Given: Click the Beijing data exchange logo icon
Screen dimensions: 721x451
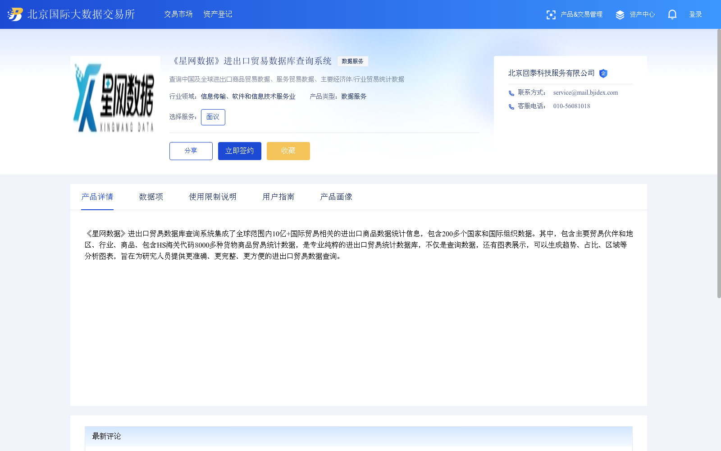Looking at the screenshot, I should (15, 14).
